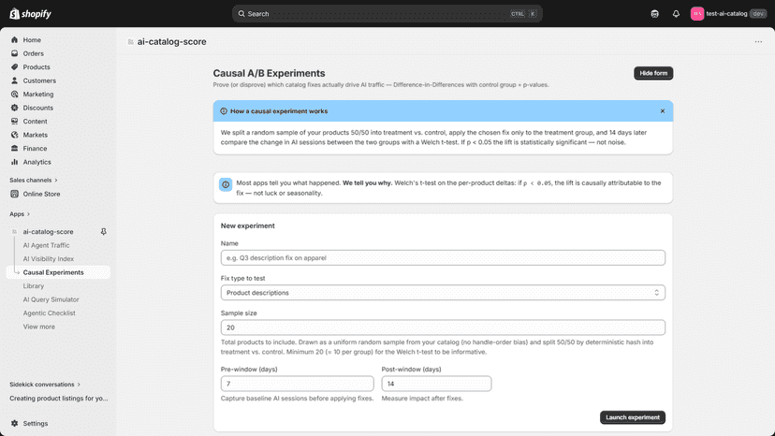Screen dimensions: 775x436
Task: Open AI Query Simulator page
Action: pyautogui.click(x=51, y=299)
